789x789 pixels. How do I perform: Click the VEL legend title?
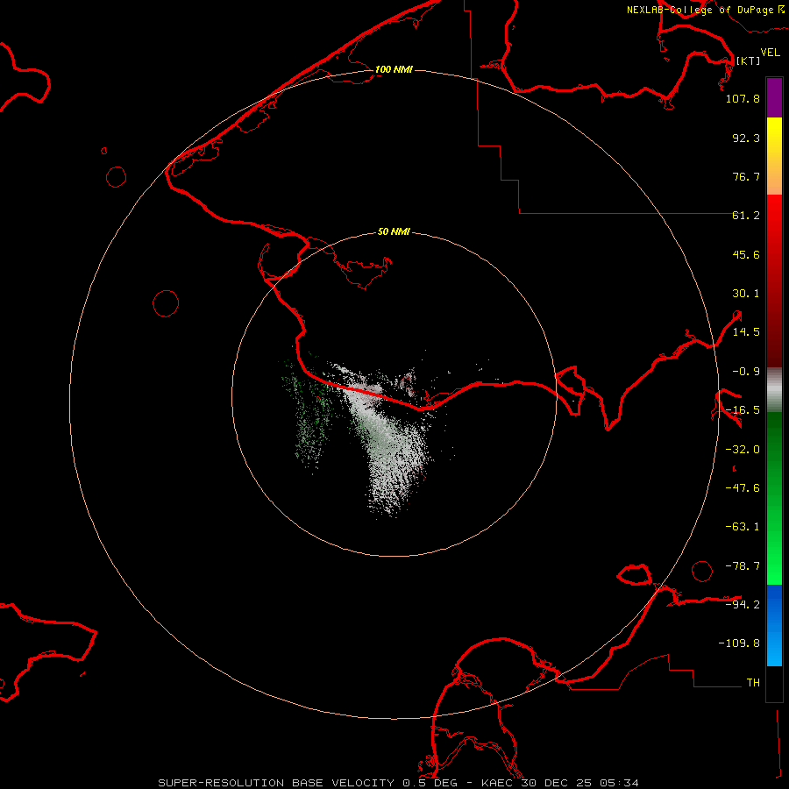pos(770,52)
